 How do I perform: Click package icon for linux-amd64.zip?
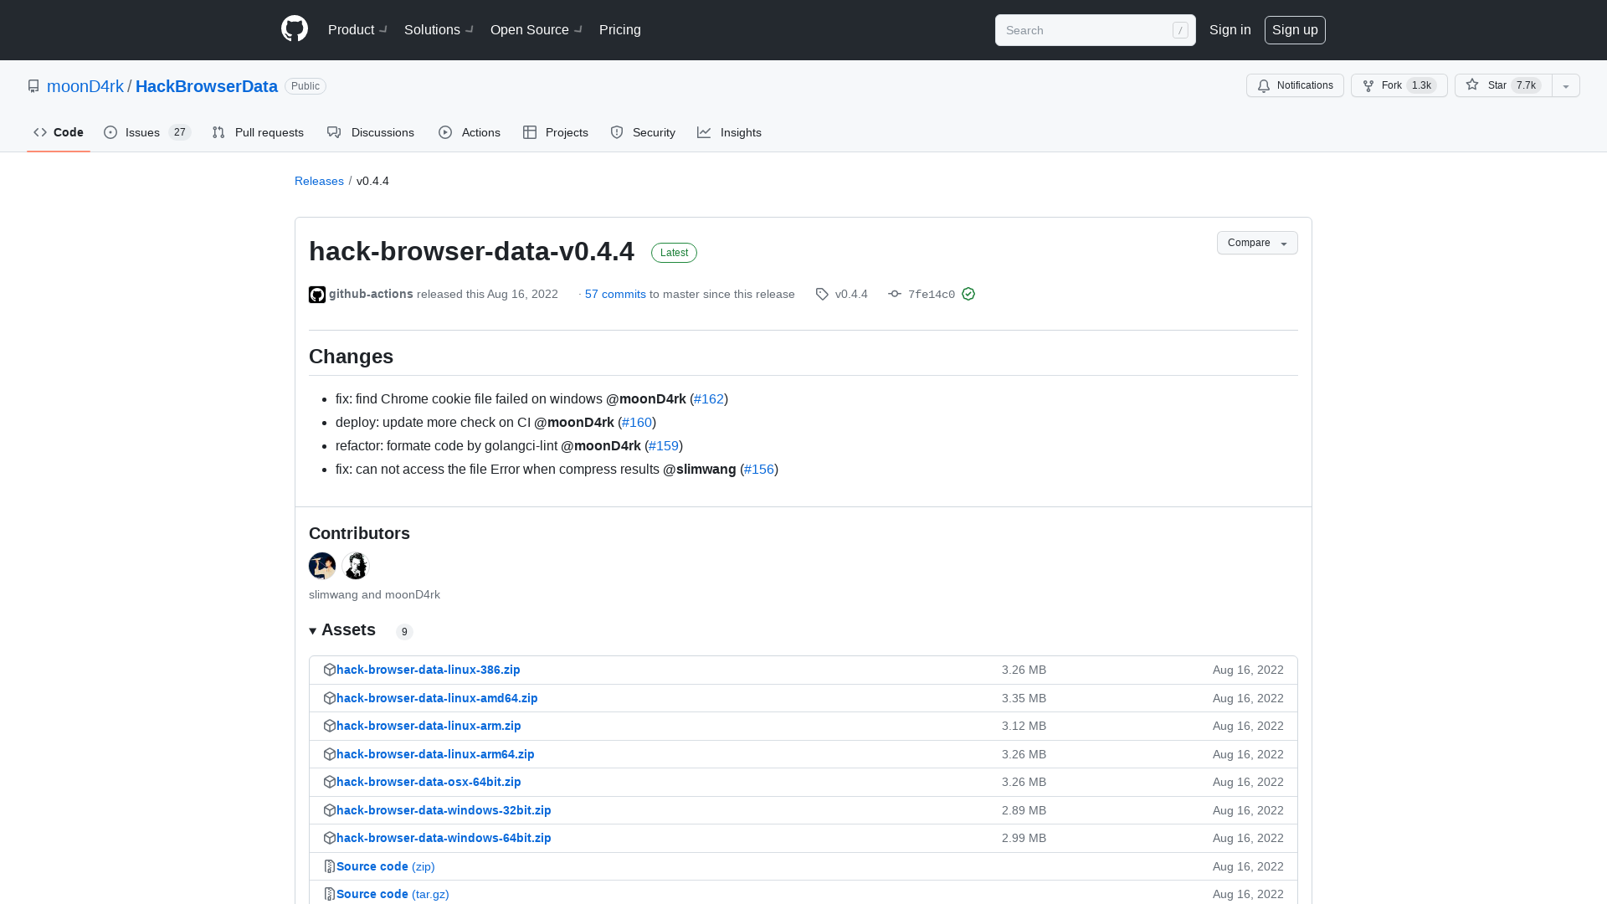click(330, 698)
